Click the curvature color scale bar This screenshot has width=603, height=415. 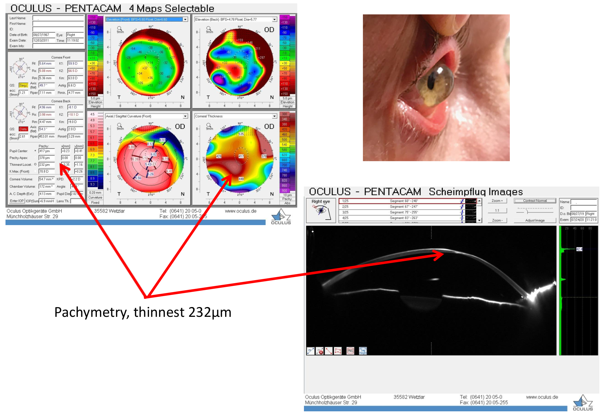[x=95, y=149]
